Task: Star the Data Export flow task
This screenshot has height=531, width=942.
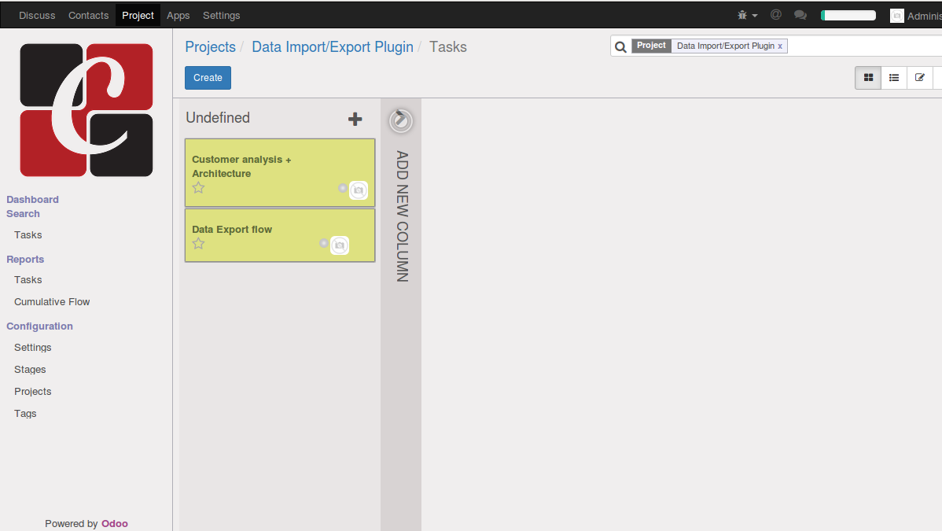Action: click(199, 244)
